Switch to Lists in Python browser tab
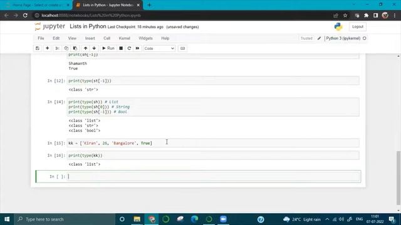 tap(108, 5)
